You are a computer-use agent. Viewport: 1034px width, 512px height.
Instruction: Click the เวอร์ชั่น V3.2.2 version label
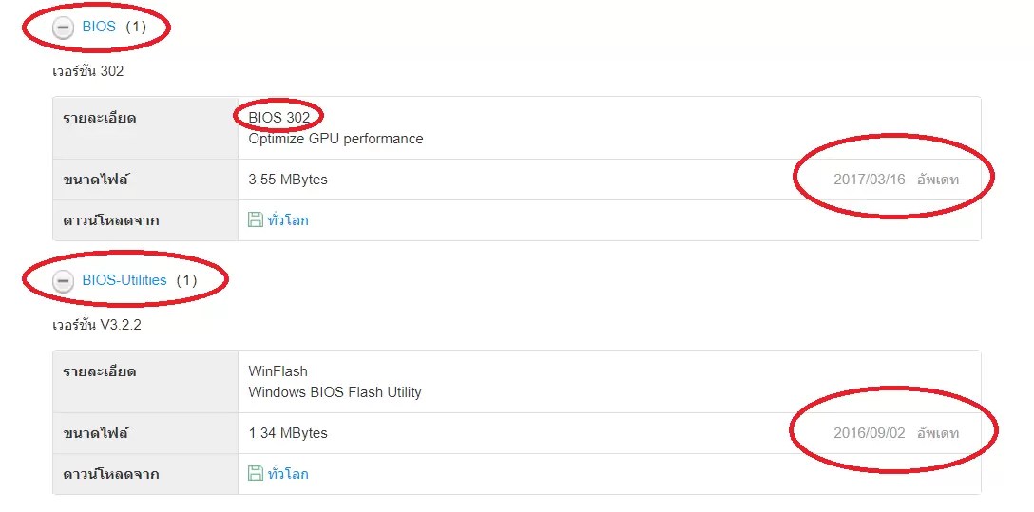tap(96, 325)
